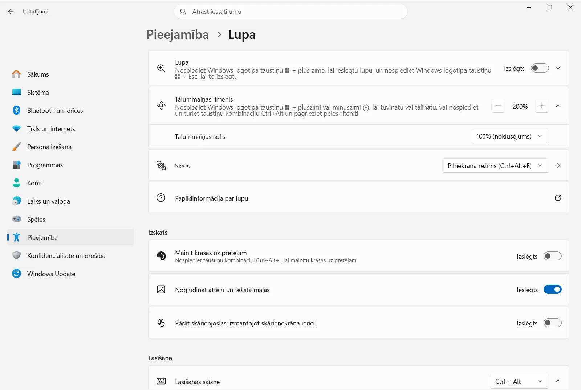
Task: Decrease zoom level with minus button
Action: pyautogui.click(x=498, y=106)
